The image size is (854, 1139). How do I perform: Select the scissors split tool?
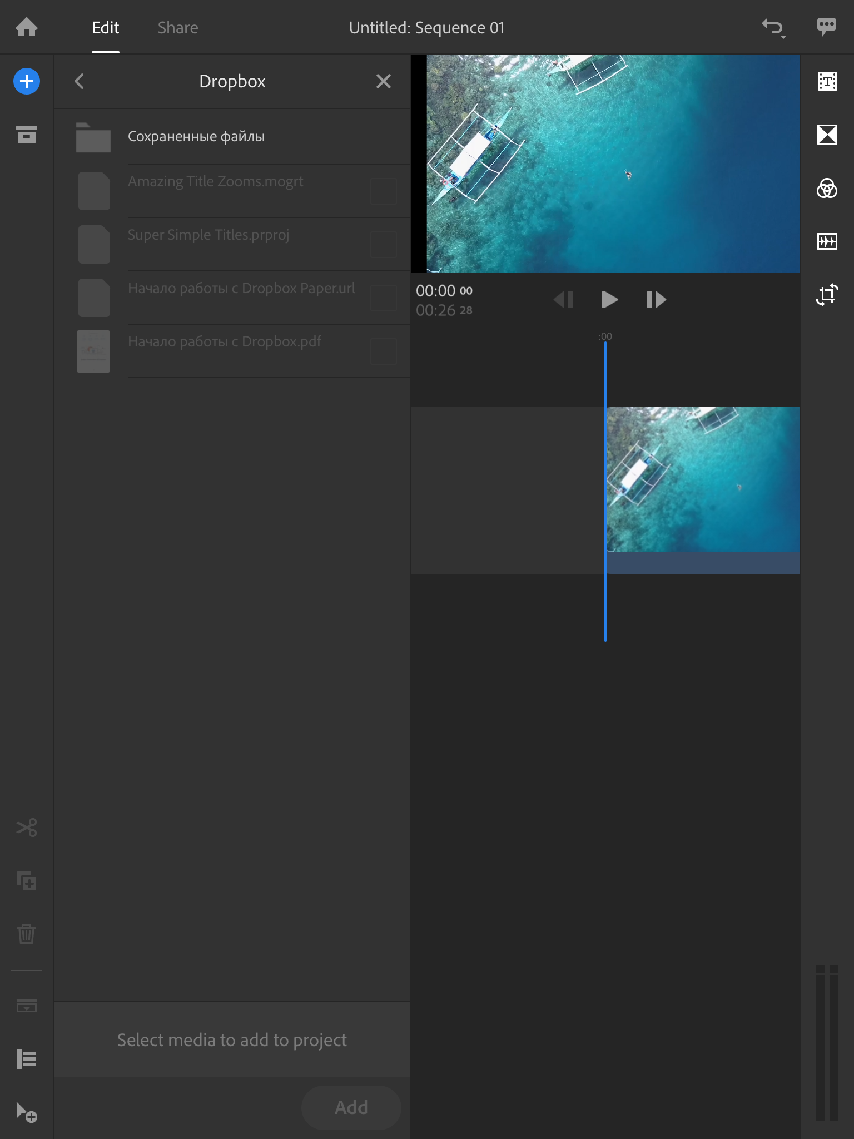(x=27, y=828)
